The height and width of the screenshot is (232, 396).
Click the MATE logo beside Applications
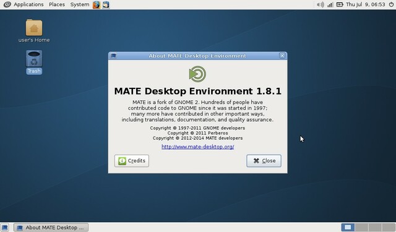click(x=7, y=4)
